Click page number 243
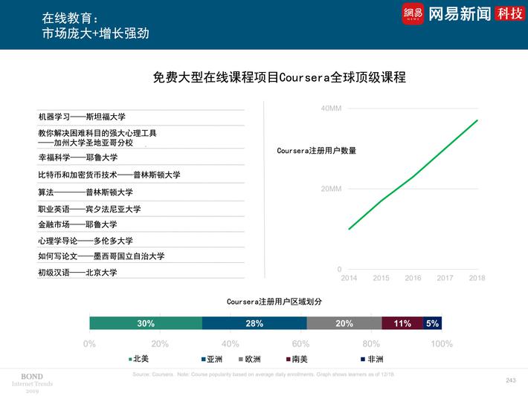The height and width of the screenshot is (396, 528). click(x=510, y=380)
